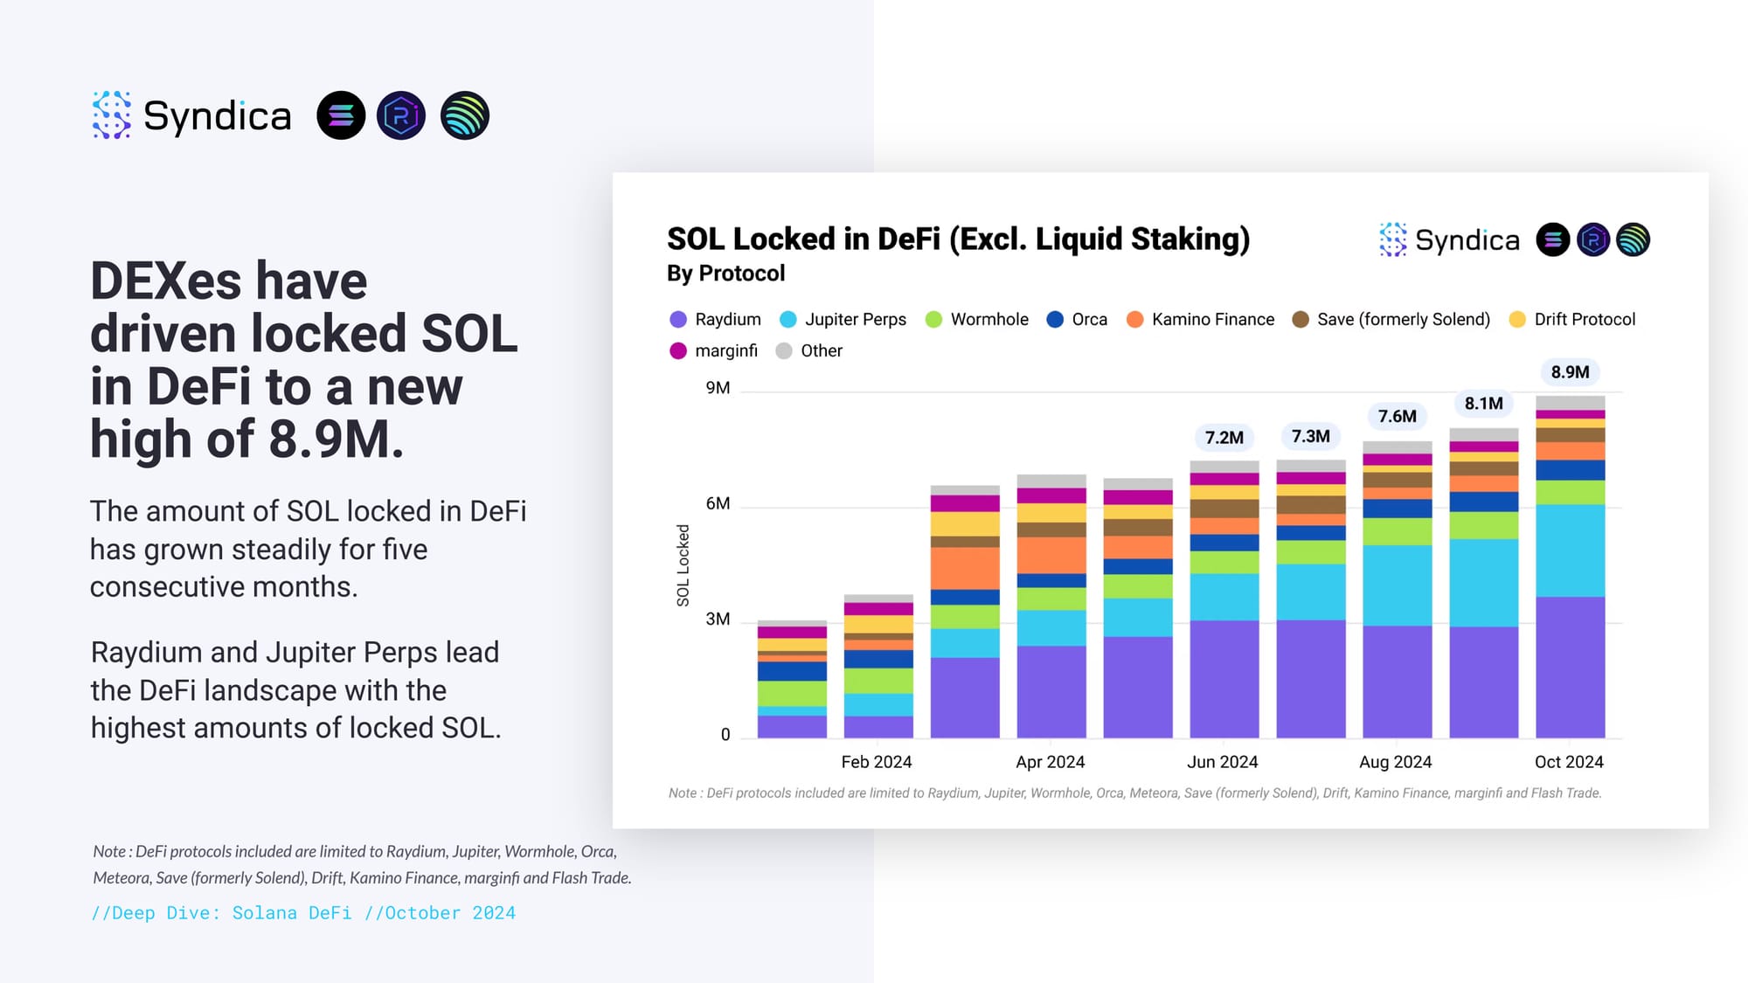Screen dimensions: 1748x983
Task: Click the 8.9M label above the October bar
Action: click(x=1570, y=372)
